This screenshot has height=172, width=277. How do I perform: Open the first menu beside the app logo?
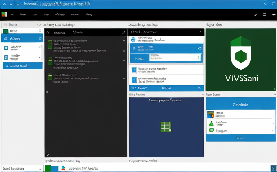(12, 15)
